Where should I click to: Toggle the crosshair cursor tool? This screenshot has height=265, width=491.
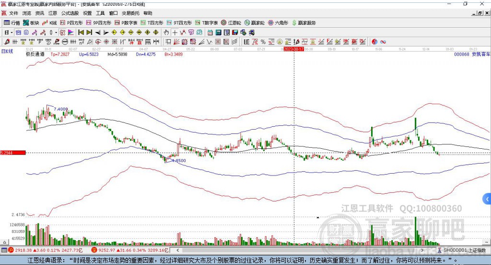tap(175, 33)
